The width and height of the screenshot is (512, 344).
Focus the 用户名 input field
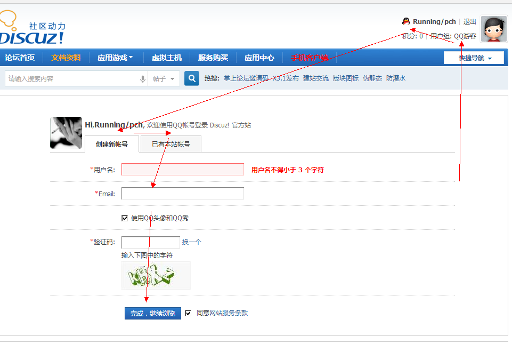pos(183,170)
